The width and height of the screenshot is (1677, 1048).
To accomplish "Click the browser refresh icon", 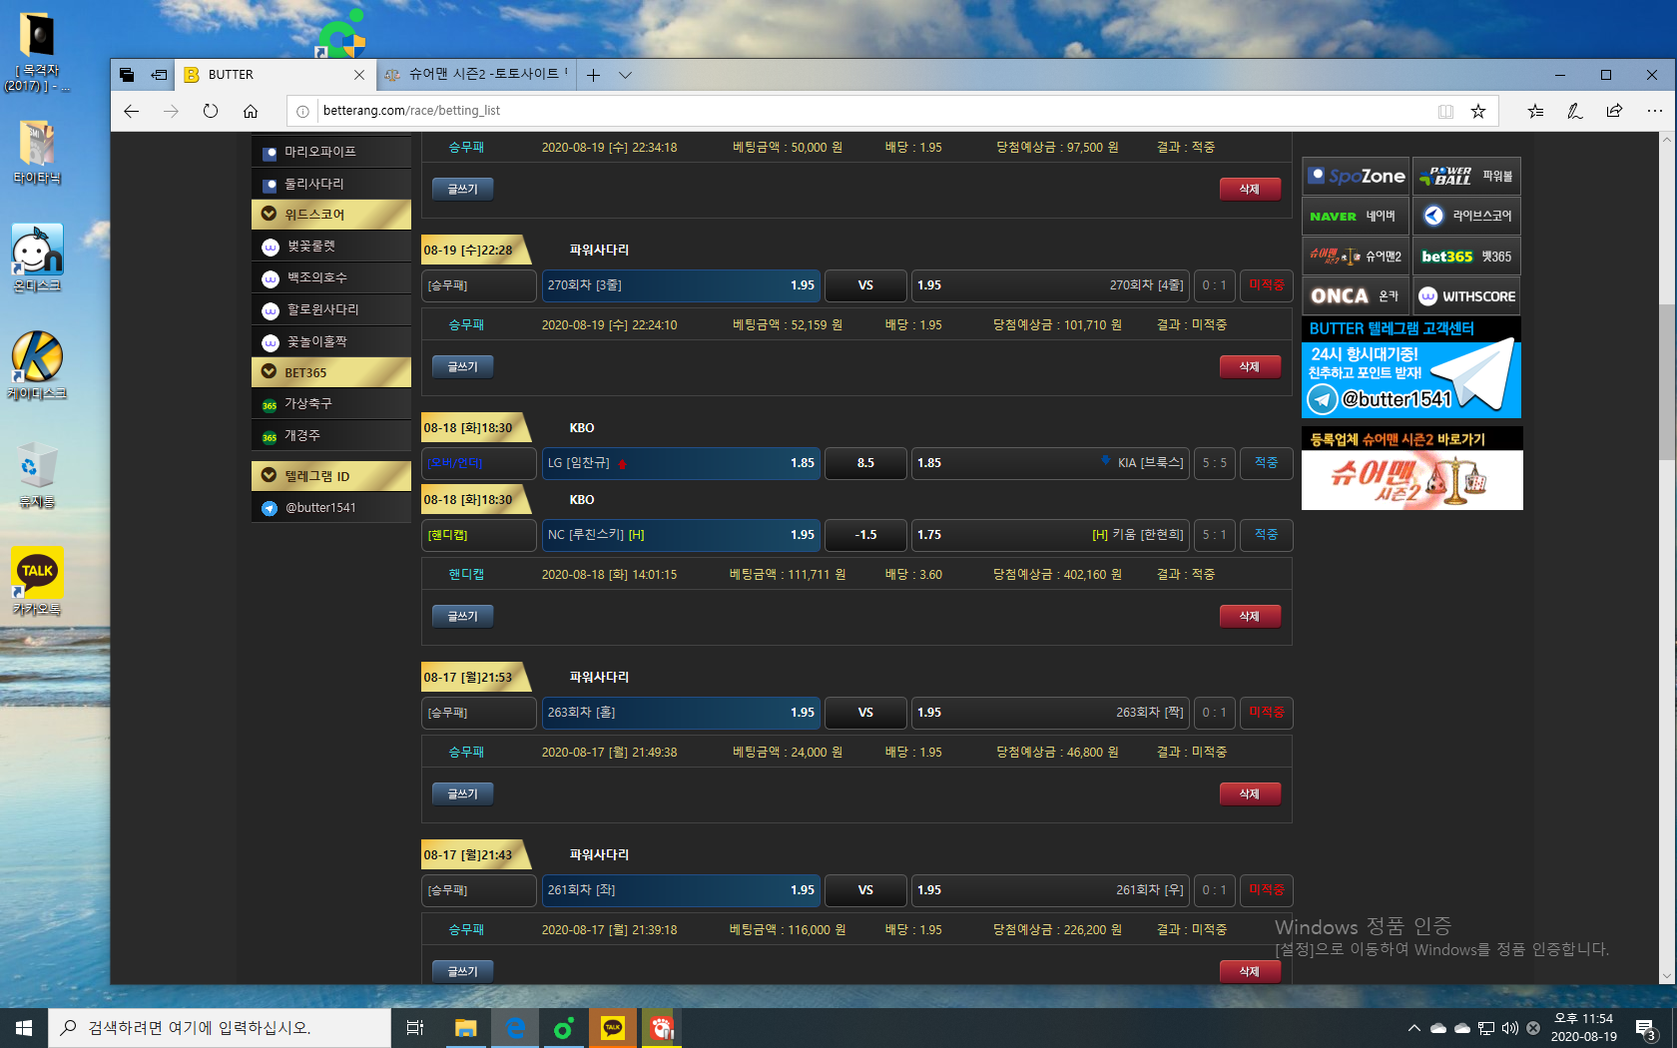I will pos(211,111).
